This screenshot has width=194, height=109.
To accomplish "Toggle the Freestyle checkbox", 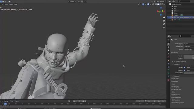I will [x=173, y=100].
